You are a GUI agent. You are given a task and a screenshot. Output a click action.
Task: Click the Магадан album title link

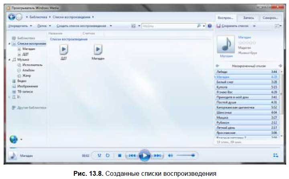pyautogui.click(x=244, y=37)
